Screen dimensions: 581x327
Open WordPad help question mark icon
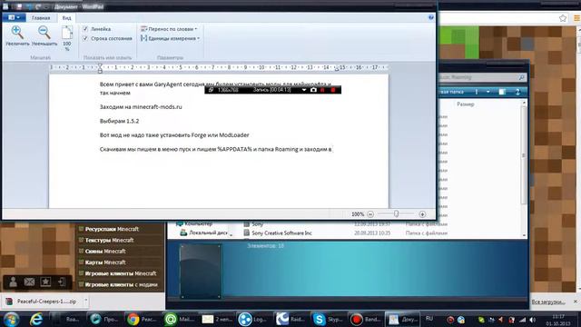430,17
